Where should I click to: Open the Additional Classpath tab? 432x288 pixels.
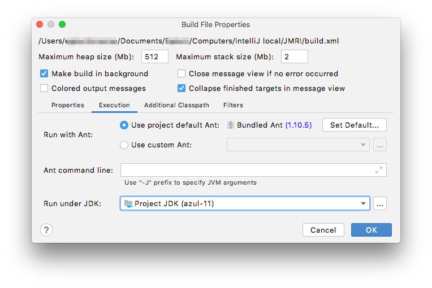click(176, 105)
